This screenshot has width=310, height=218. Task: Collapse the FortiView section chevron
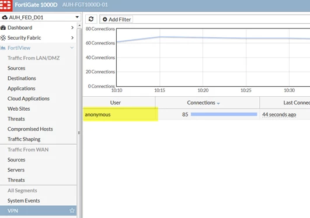pos(72,48)
